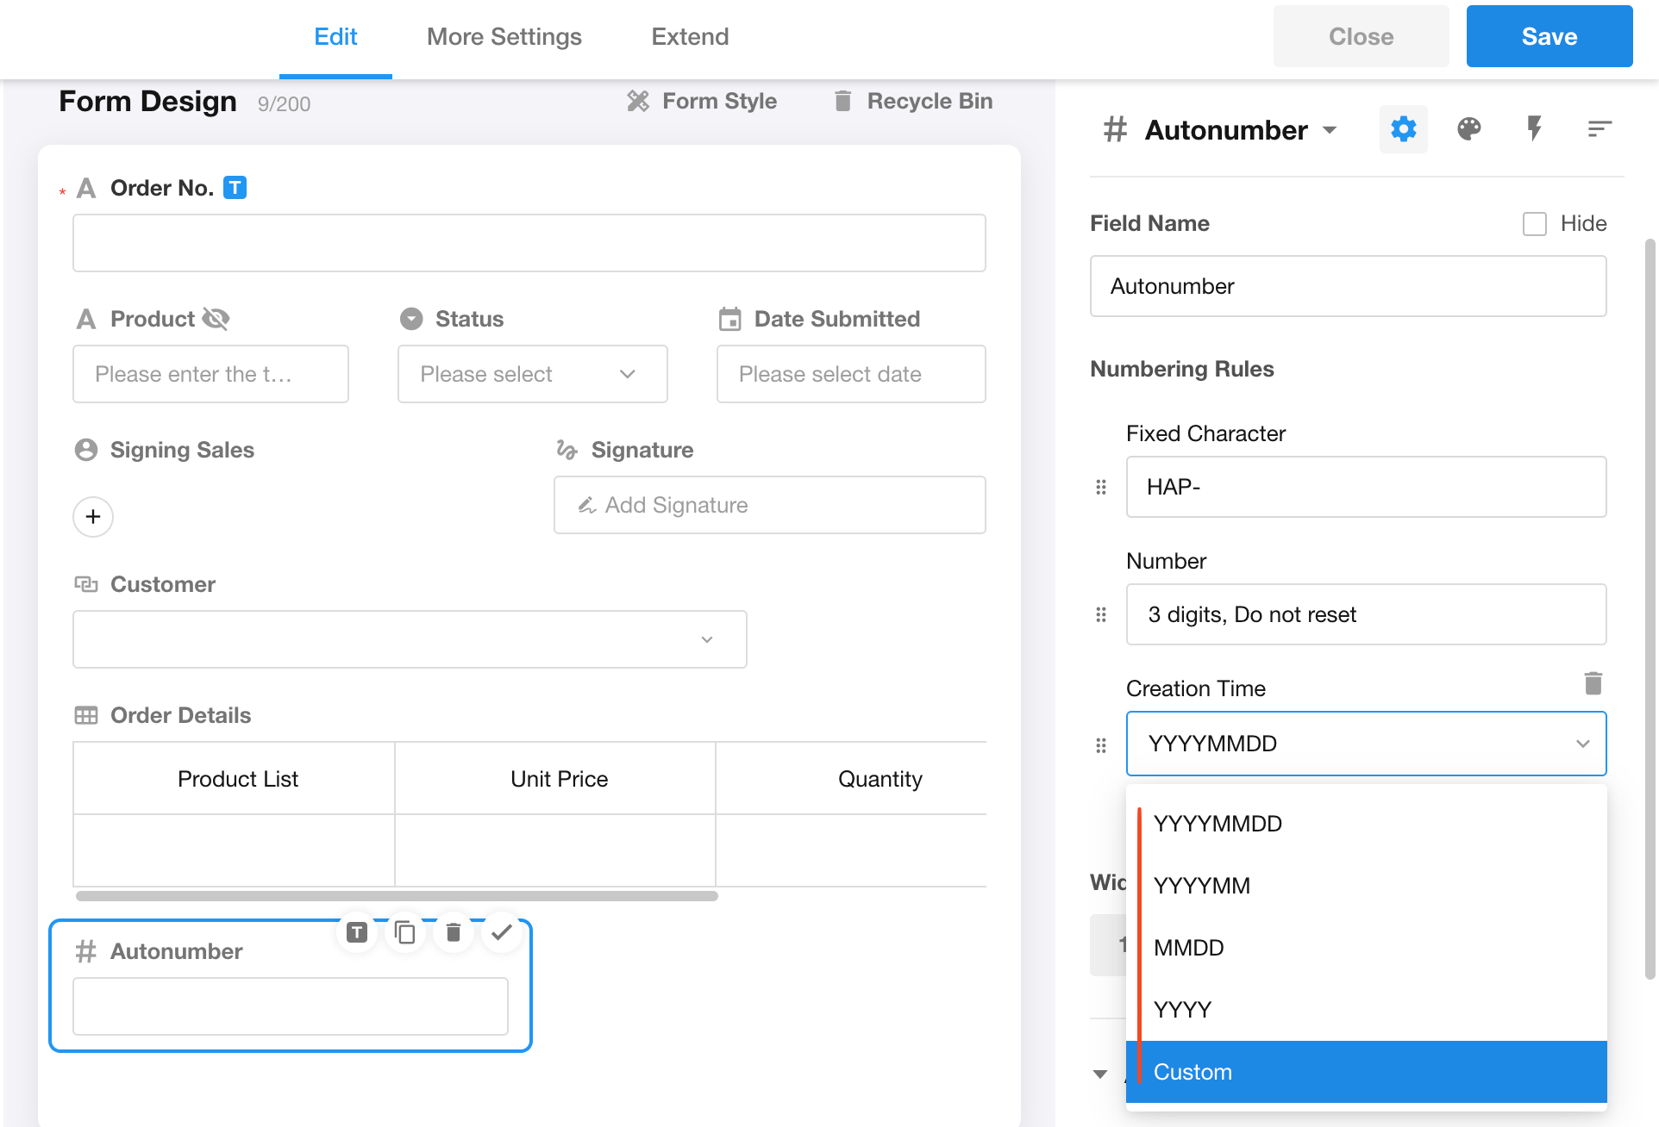Open the Recycle Bin
1659x1127 pixels.
[913, 101]
